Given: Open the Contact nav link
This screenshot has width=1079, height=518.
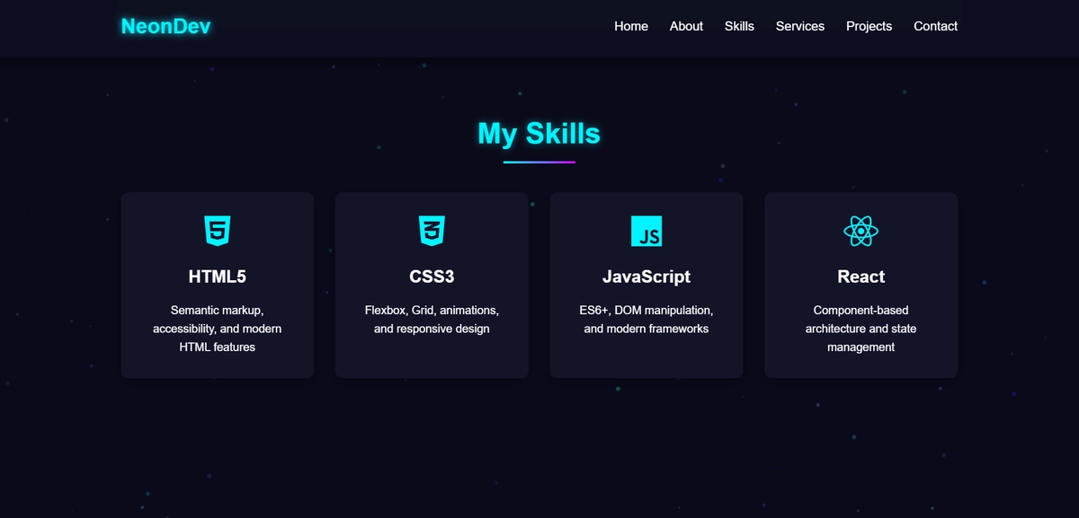Looking at the screenshot, I should (x=935, y=26).
